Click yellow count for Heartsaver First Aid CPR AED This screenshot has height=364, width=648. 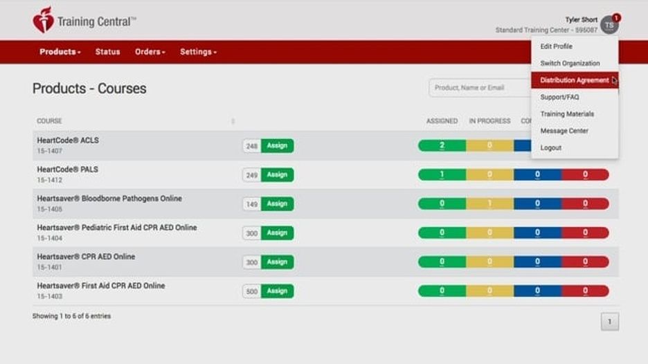tap(489, 291)
